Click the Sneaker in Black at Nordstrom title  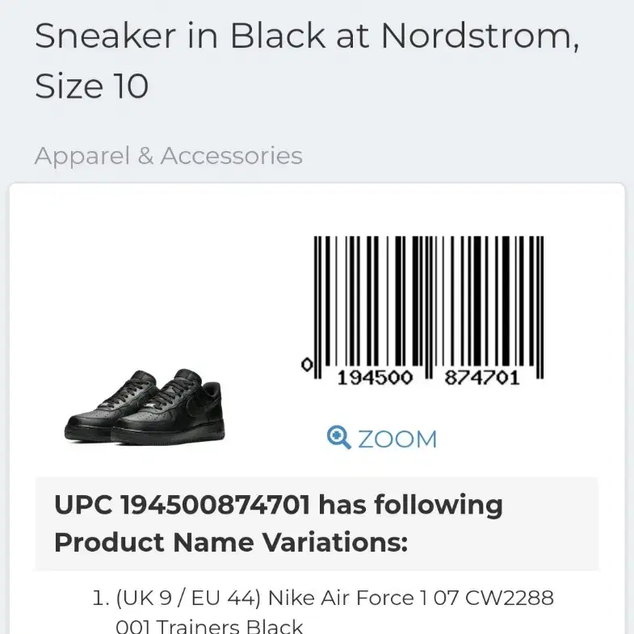coord(307,36)
